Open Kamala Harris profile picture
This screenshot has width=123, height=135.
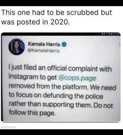tap(17, 47)
